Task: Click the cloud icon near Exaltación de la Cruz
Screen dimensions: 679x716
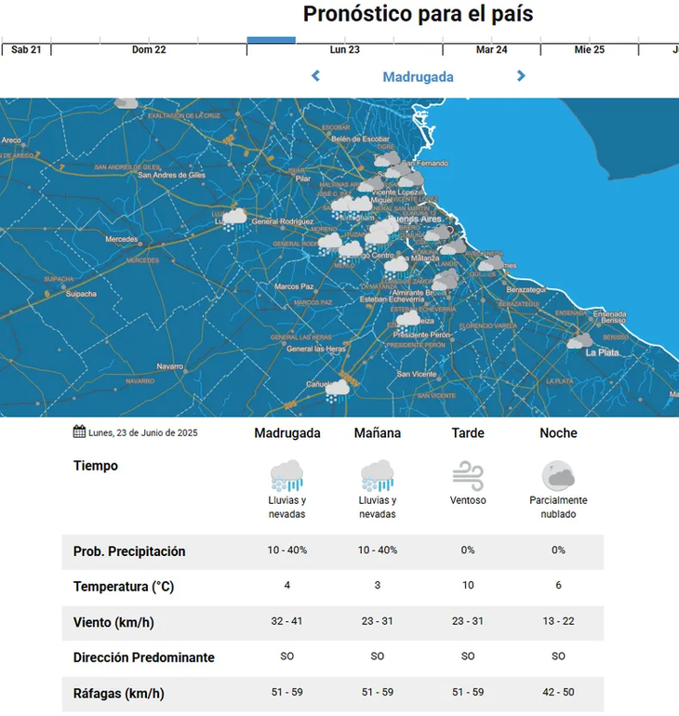Action: pyautogui.click(x=126, y=104)
